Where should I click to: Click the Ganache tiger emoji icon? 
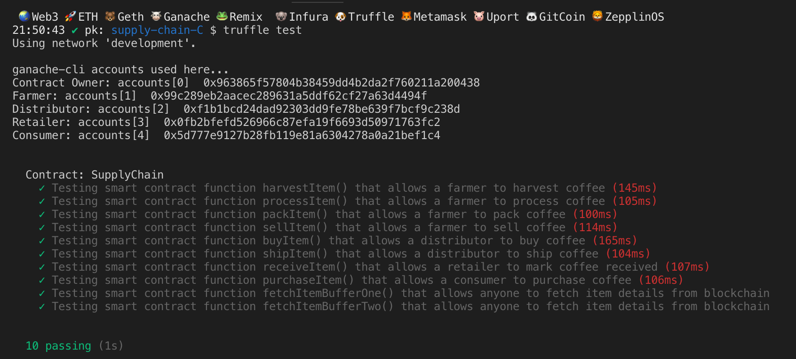tap(156, 16)
